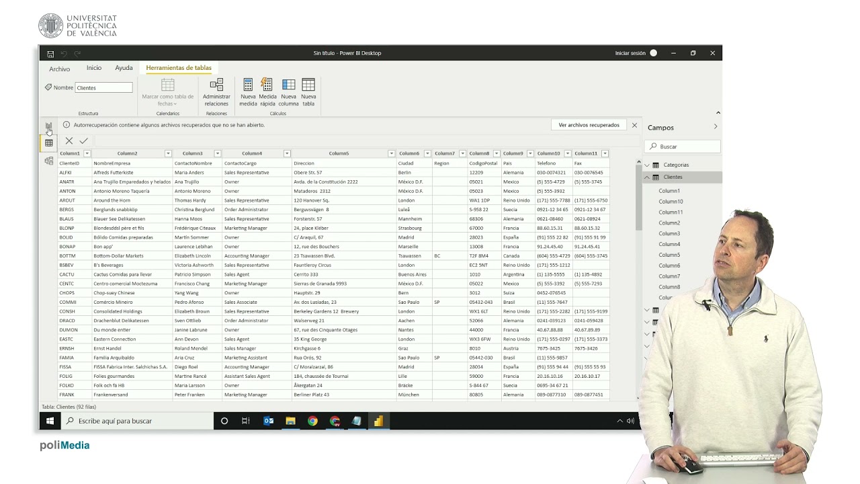
Task: Open Outlook from the taskbar
Action: point(269,421)
